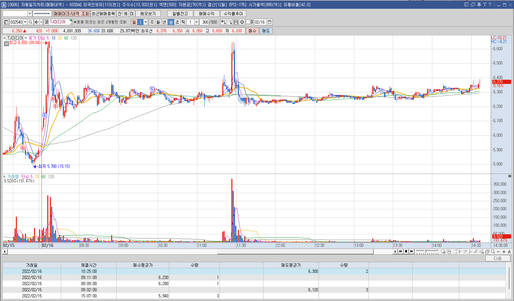Open the account selector dropdown
Viewport: 514px width, 301px height.
click(x=30, y=14)
